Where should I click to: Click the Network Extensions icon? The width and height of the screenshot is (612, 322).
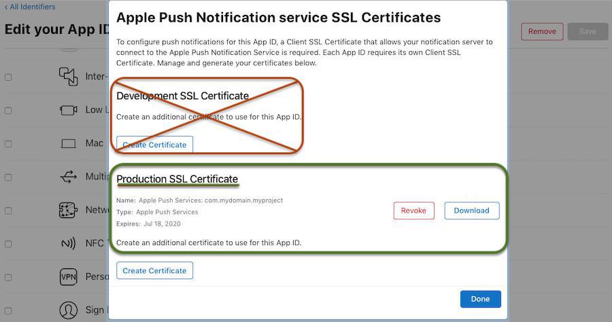(69, 210)
